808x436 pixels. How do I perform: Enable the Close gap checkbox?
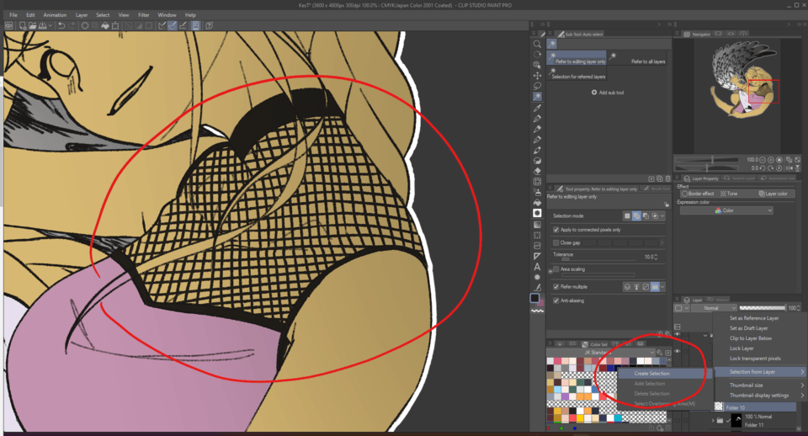(x=556, y=242)
